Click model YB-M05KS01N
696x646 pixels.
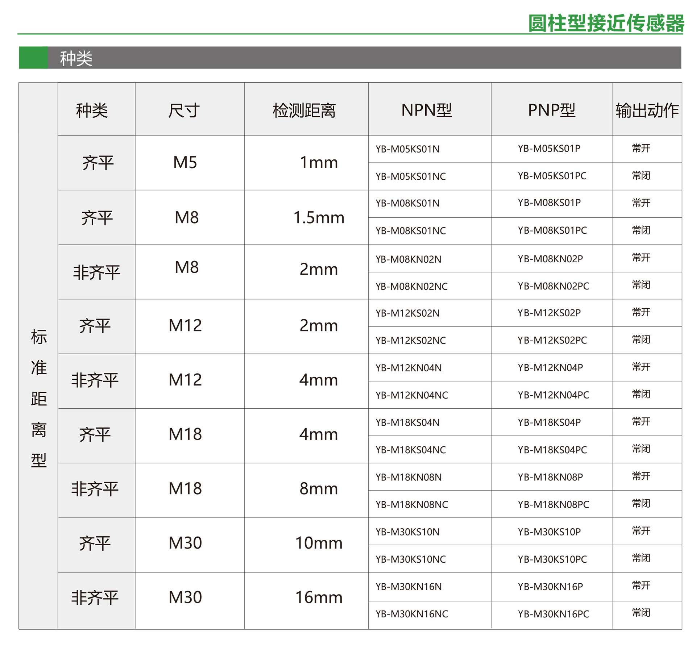pyautogui.click(x=407, y=149)
